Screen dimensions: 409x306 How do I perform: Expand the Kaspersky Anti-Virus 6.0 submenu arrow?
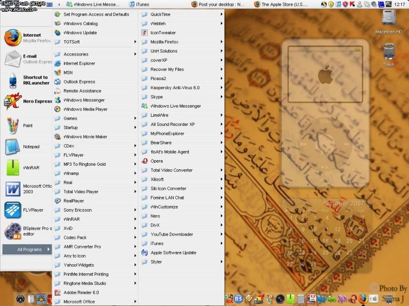tap(221, 87)
